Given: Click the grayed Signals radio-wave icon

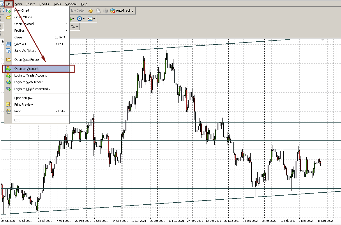Looking at the screenshot, I should 105,11.
